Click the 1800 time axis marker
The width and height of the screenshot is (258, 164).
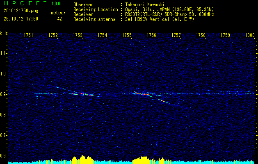click(250, 35)
